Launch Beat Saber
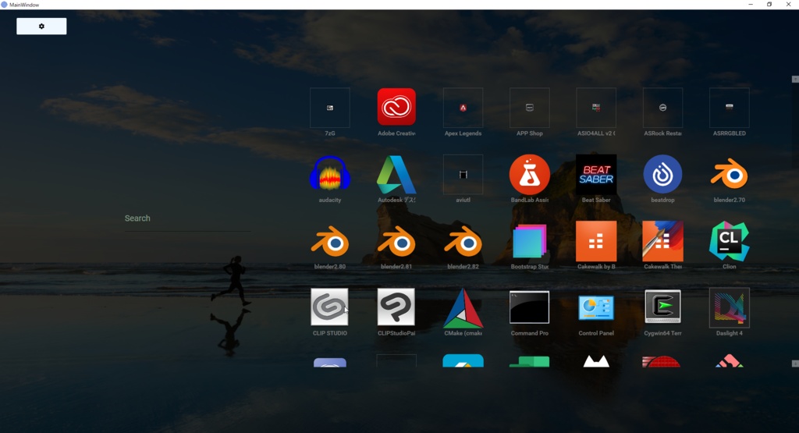The width and height of the screenshot is (799, 433). (596, 174)
